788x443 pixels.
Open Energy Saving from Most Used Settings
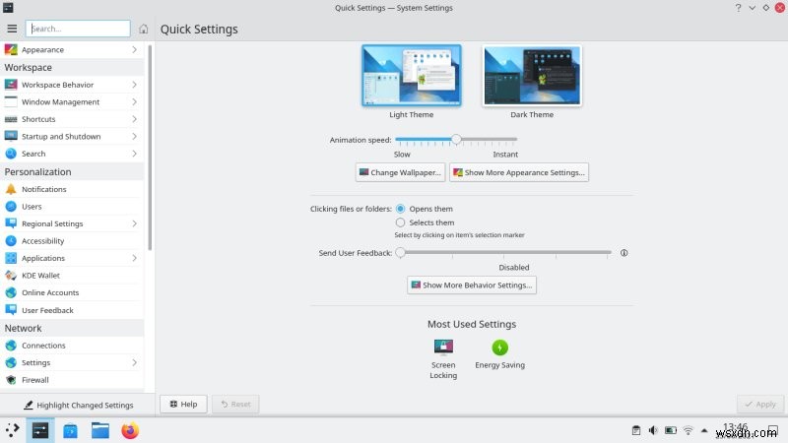499,354
